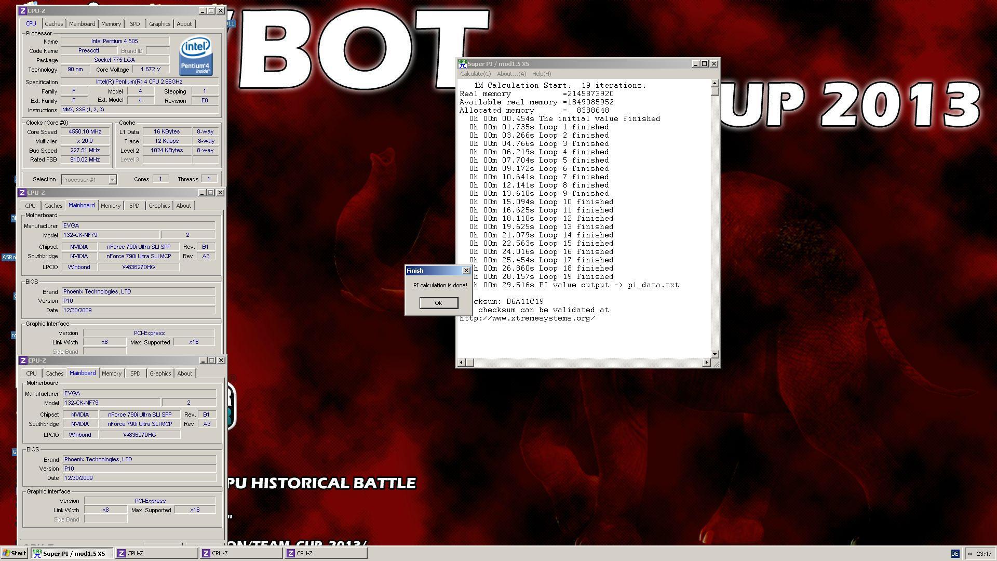Go to CPU tab in bottom CPU-Z window
The width and height of the screenshot is (997, 561).
[31, 373]
